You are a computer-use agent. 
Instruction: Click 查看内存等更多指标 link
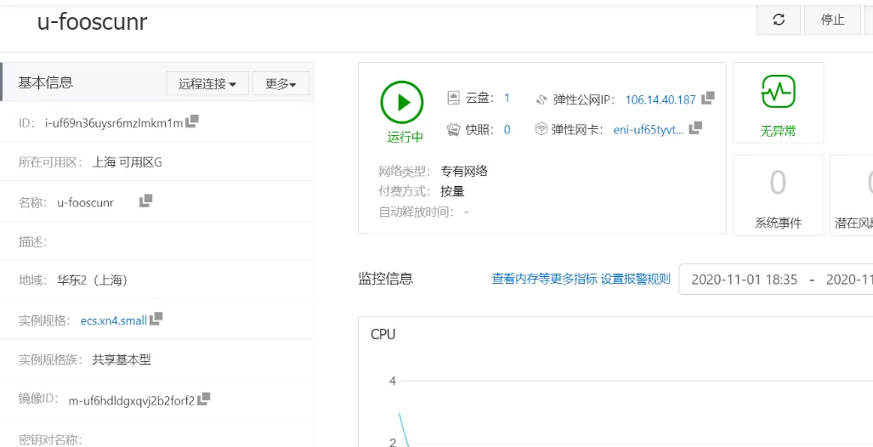pyautogui.click(x=545, y=279)
